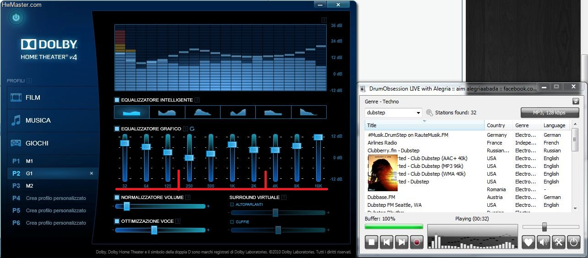
Task: Choose the fourth intelligent equalizer preset
Action: pyautogui.click(x=238, y=112)
